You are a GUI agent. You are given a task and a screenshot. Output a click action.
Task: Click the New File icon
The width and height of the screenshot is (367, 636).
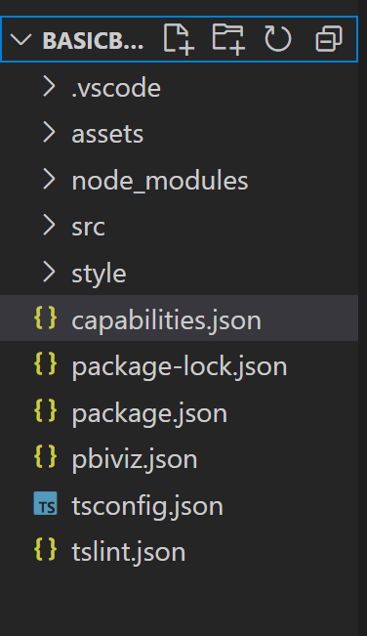179,39
